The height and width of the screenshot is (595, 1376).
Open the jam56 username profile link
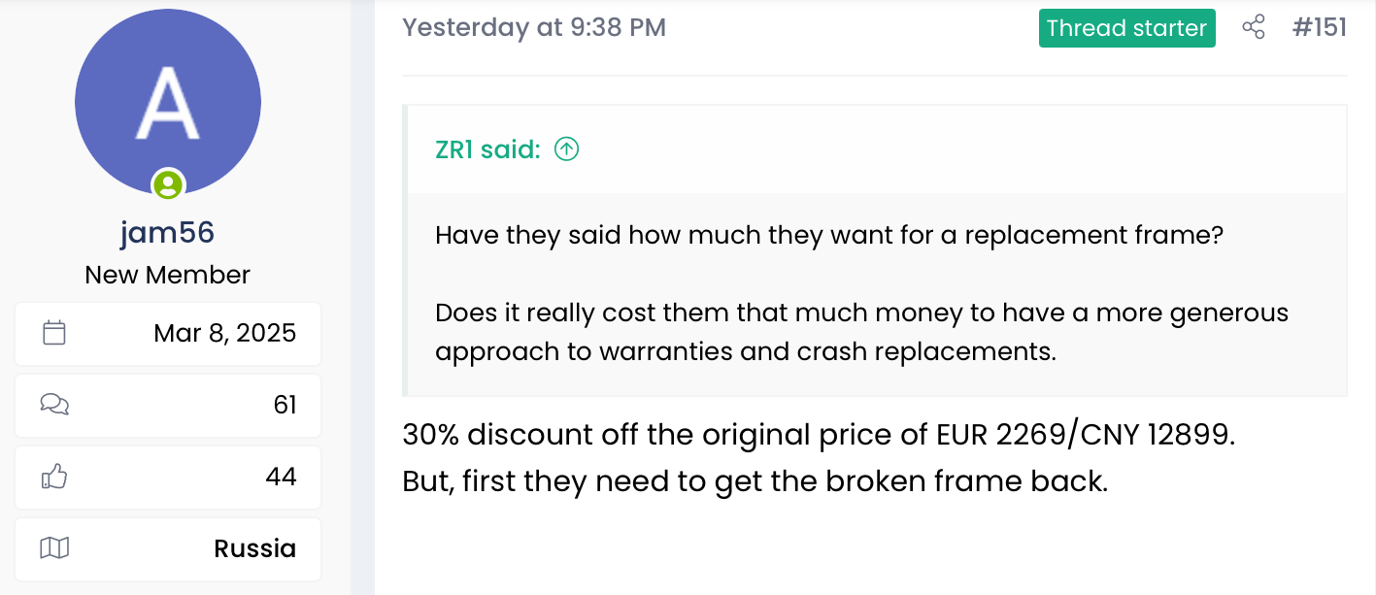point(167,233)
